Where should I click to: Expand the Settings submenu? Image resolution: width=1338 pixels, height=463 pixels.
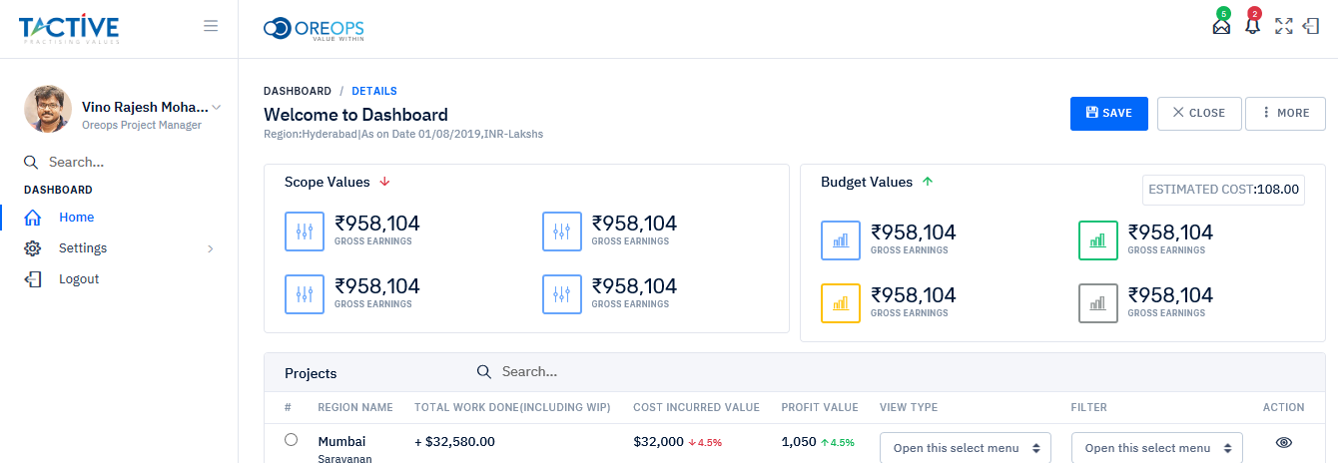[x=120, y=248]
